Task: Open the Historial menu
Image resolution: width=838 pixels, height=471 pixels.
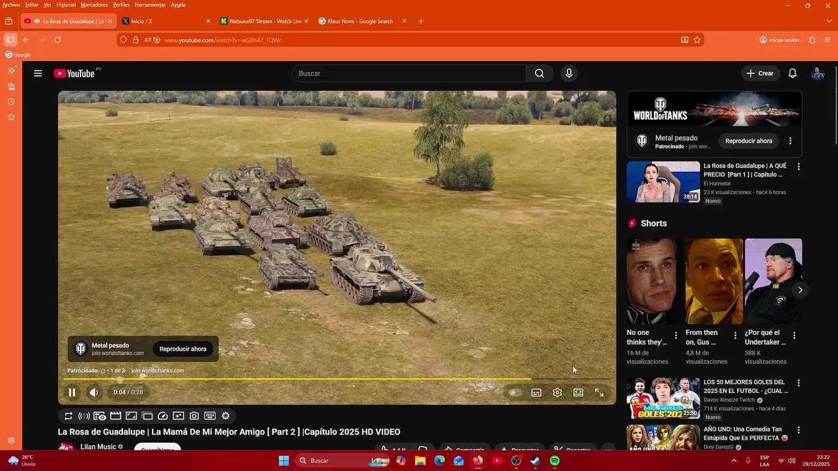Action: tap(65, 5)
